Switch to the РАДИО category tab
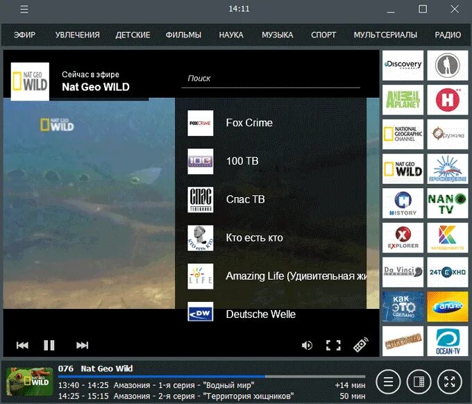The height and width of the screenshot is (404, 472). click(x=448, y=35)
